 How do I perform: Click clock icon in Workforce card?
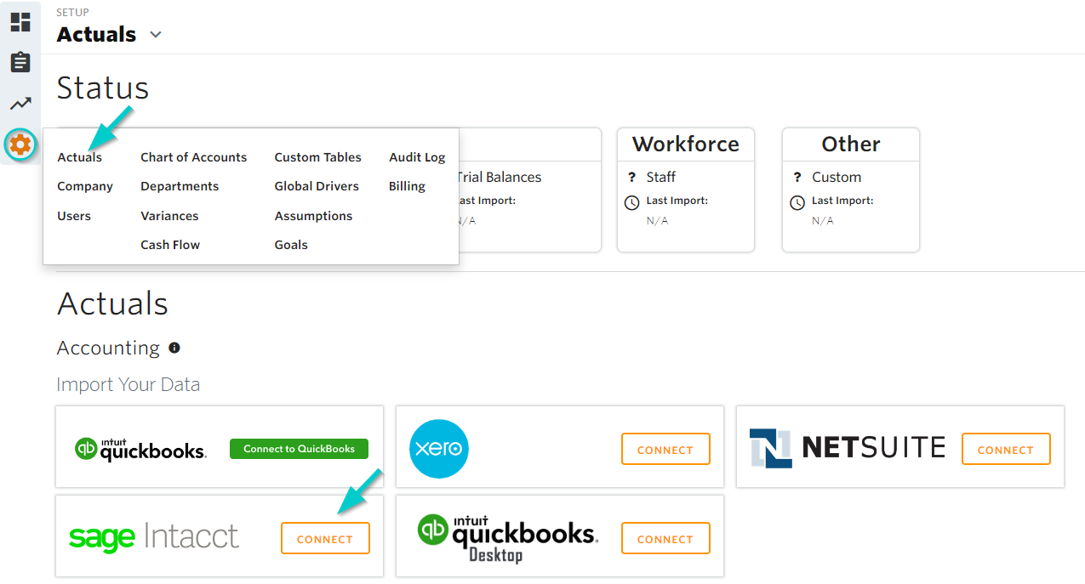click(x=632, y=203)
